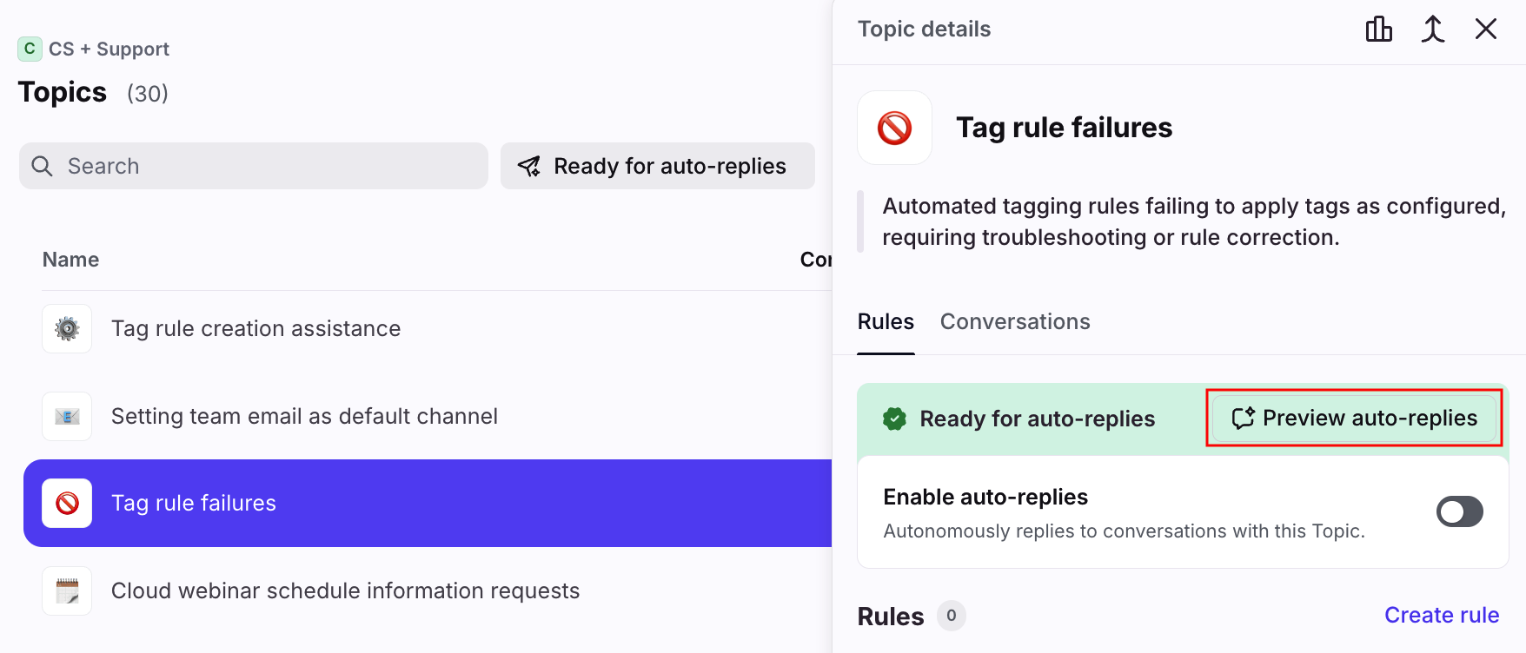Open Tag rule creation assistance topic
1526x653 pixels.
[x=255, y=329]
